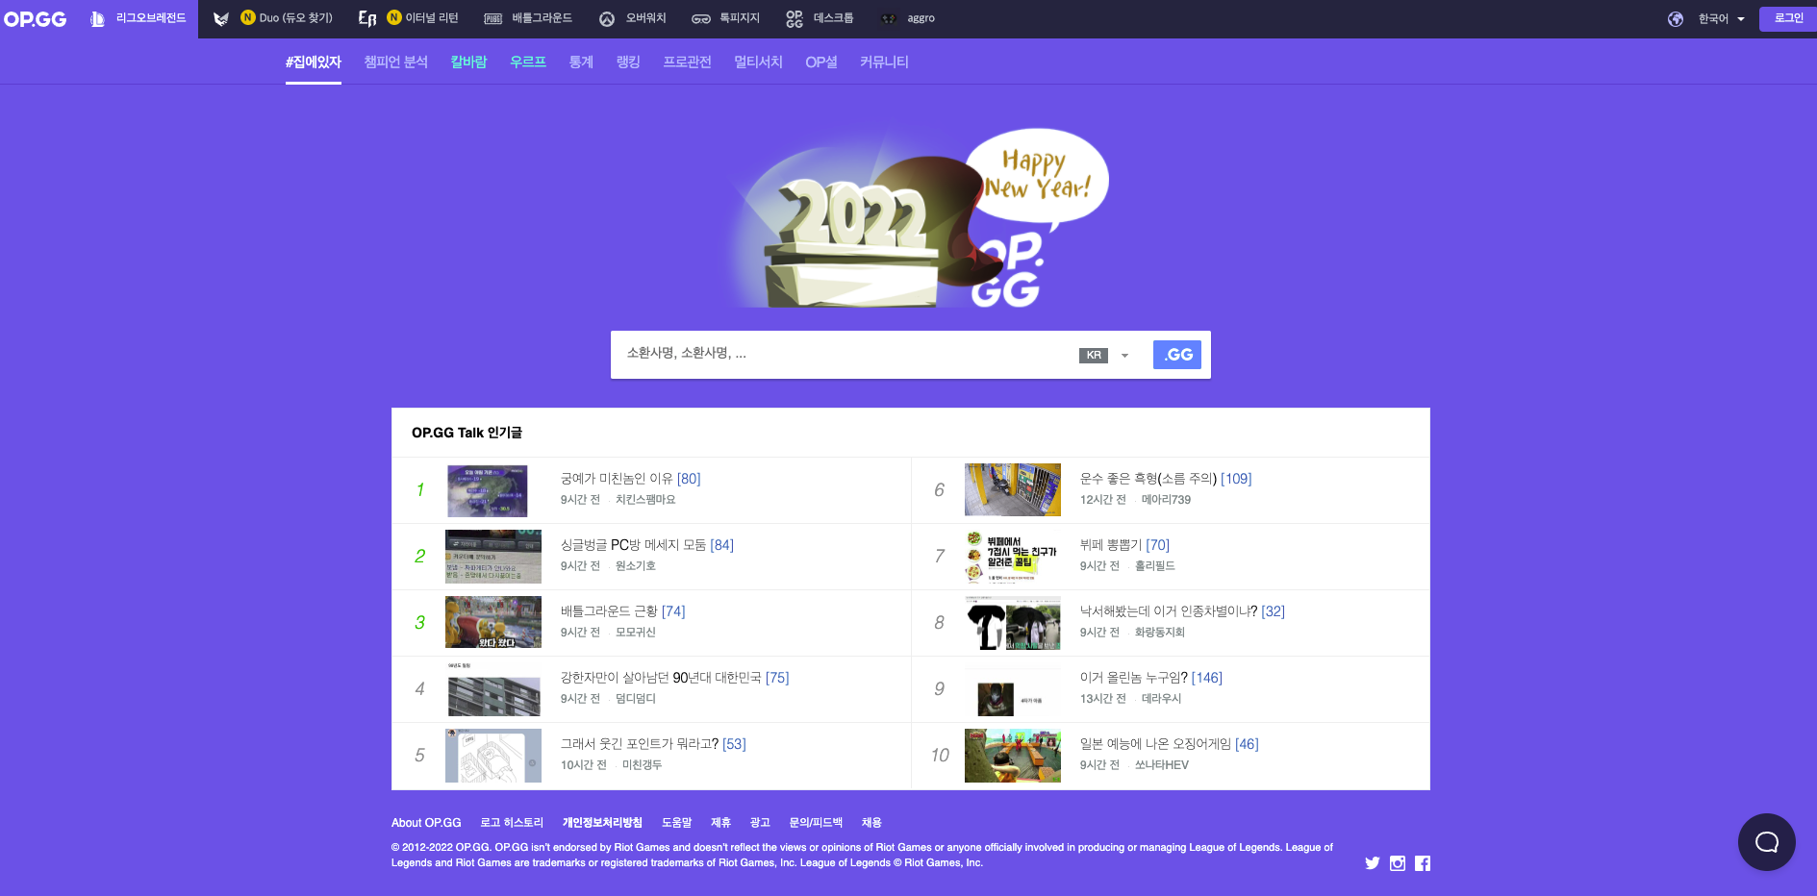The width and height of the screenshot is (1817, 896).
Task: Open 도움말 footer link
Action: pyautogui.click(x=676, y=823)
